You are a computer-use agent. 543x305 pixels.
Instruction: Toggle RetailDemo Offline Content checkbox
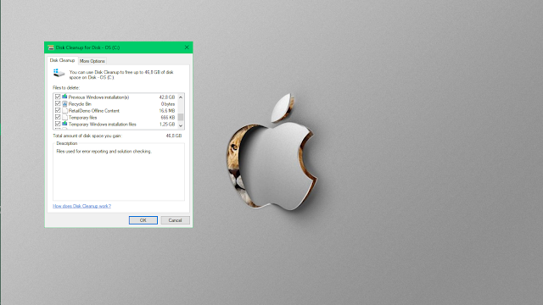58,110
